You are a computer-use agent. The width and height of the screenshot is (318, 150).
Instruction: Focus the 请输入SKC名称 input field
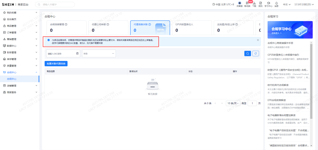pyautogui.click(x=63, y=54)
